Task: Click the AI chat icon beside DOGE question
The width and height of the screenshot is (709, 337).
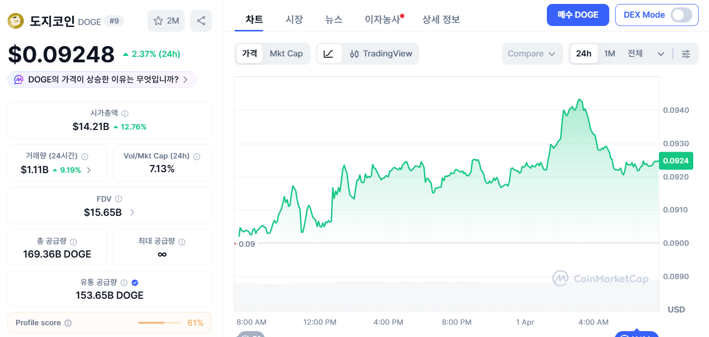Action: coord(19,79)
